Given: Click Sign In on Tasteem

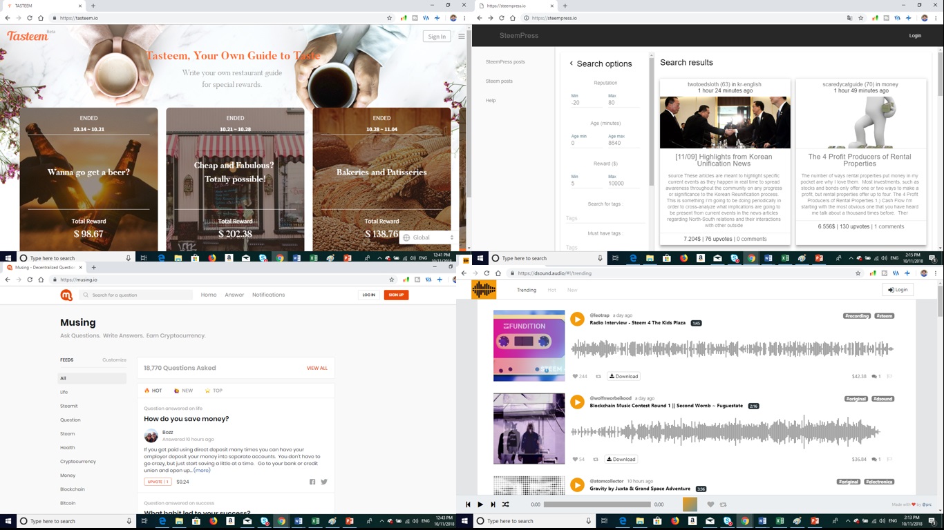Looking at the screenshot, I should (437, 37).
